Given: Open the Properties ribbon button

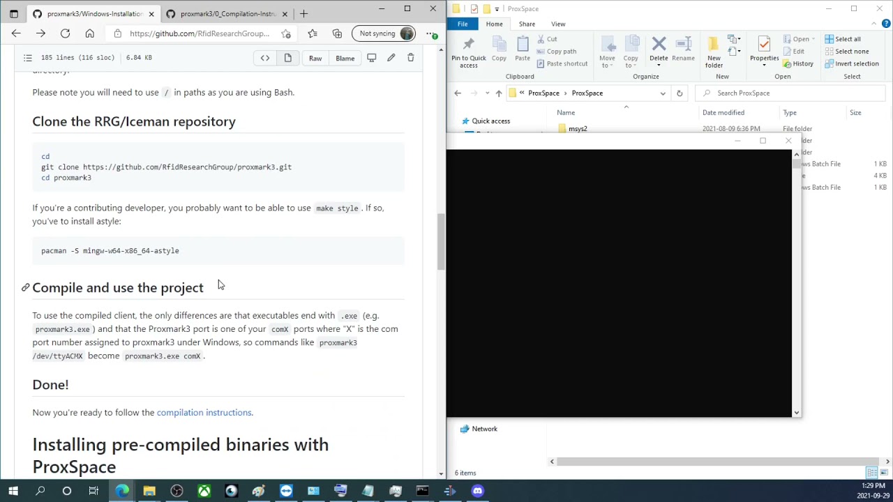Looking at the screenshot, I should point(764,52).
